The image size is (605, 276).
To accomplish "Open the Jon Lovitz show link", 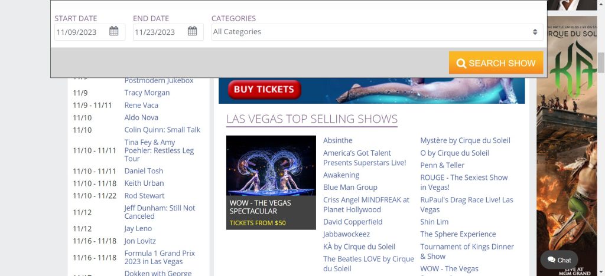I will coord(139,241).
